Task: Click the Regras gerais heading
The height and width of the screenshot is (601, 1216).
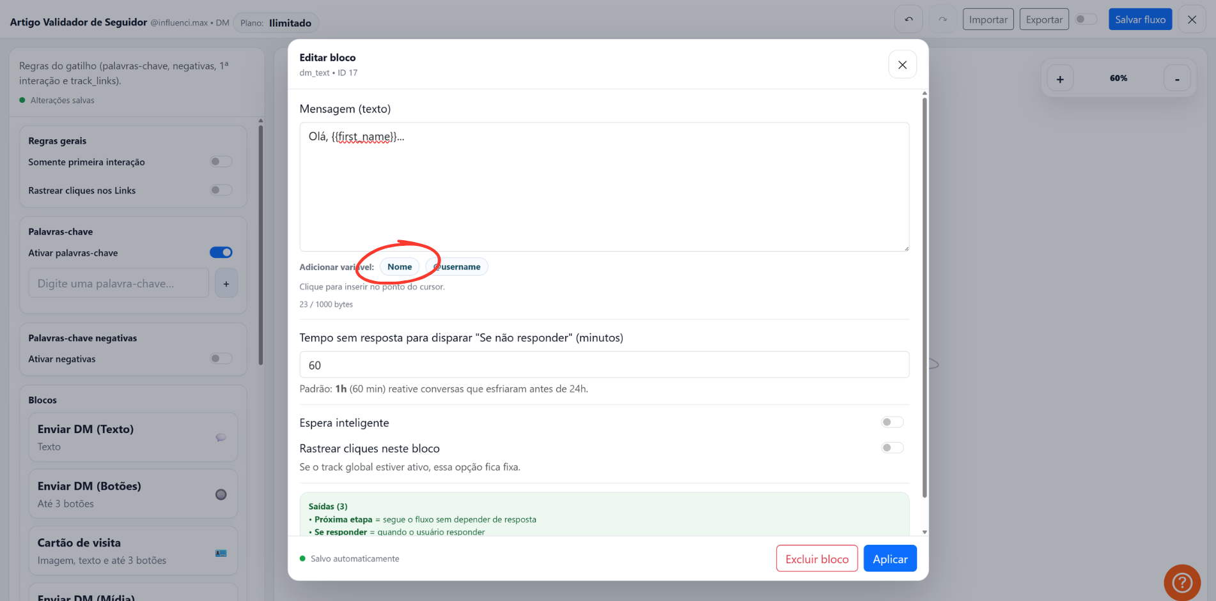Action: click(57, 141)
